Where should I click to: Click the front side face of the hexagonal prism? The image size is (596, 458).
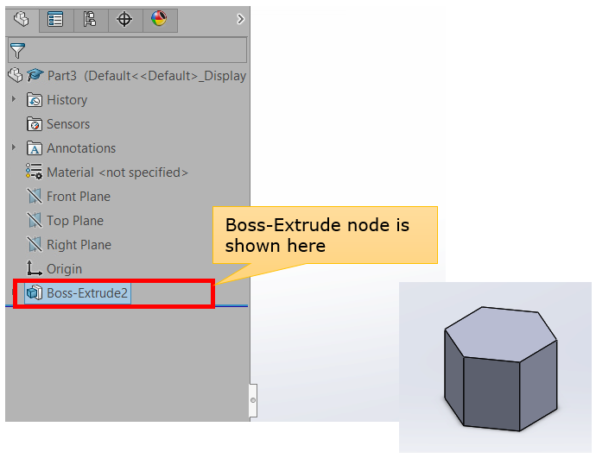coord(491,394)
